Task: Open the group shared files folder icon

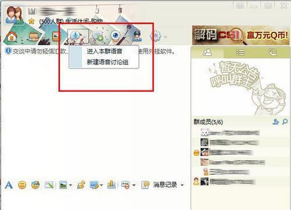Action: click(x=34, y=37)
